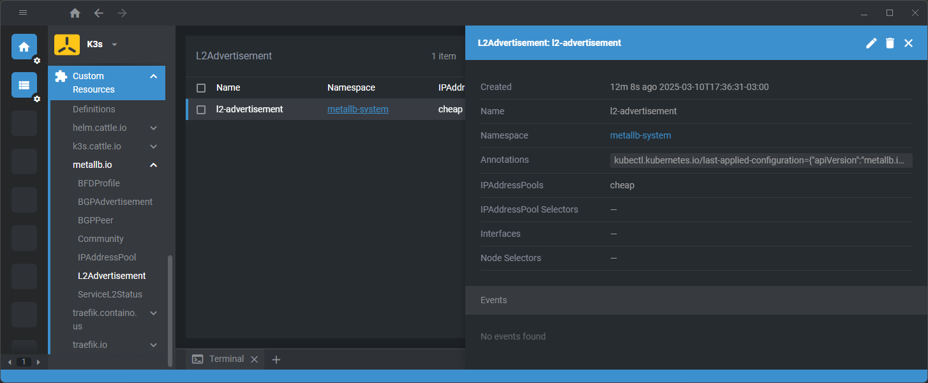
Task: Select IPAddressPool in the sidebar
Action: point(107,257)
